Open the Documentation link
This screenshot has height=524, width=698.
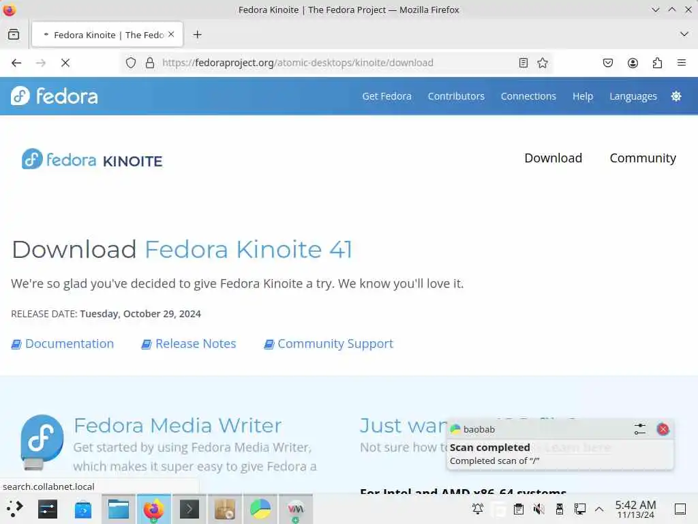[62, 344]
